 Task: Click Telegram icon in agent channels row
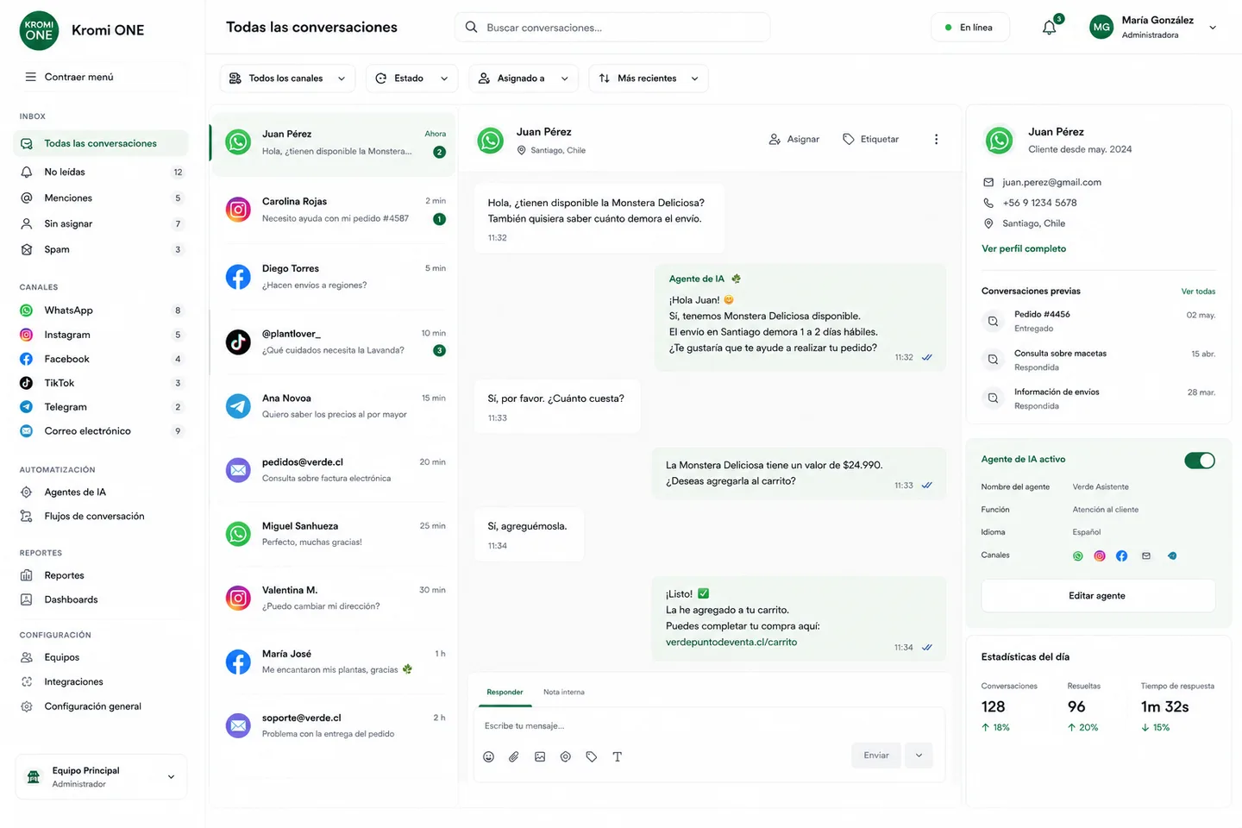[1172, 556]
